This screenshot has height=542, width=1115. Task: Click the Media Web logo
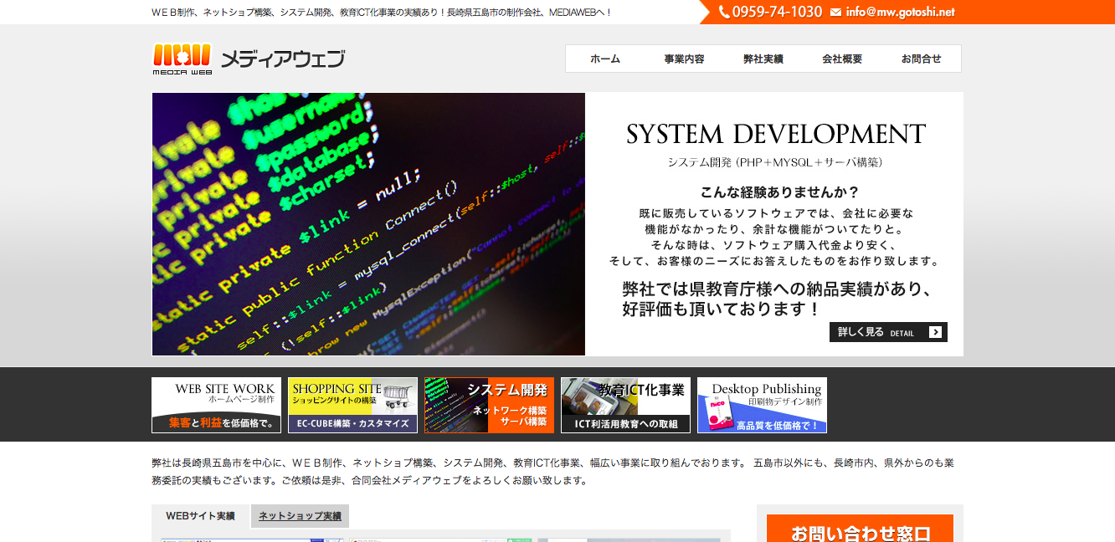(249, 59)
